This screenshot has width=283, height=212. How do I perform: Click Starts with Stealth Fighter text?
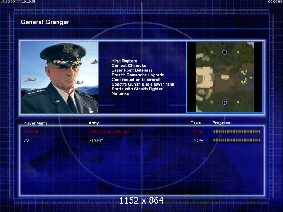137,89
